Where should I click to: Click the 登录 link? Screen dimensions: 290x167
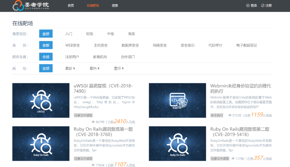point(254,6)
